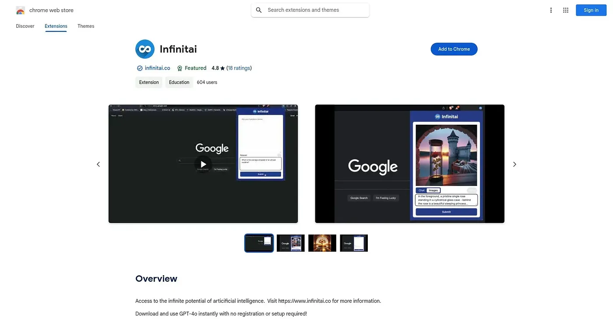Viewport: 613px width, 319px height.
Task: Click the search magnifier icon
Action: pos(259,10)
